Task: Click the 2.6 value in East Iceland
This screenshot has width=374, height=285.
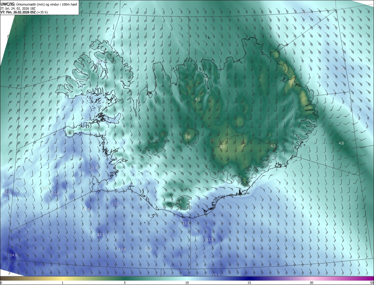Action: pyautogui.click(x=291, y=82)
